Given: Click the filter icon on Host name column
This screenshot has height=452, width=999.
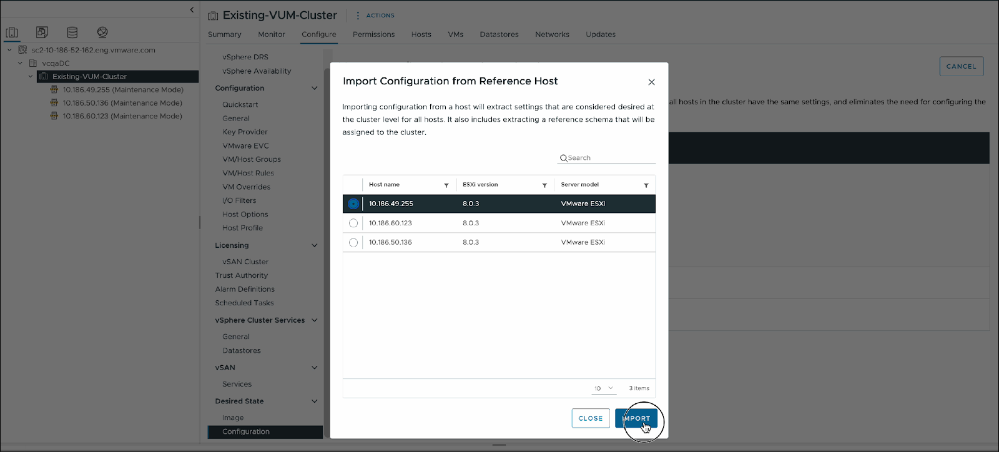Looking at the screenshot, I should [446, 185].
